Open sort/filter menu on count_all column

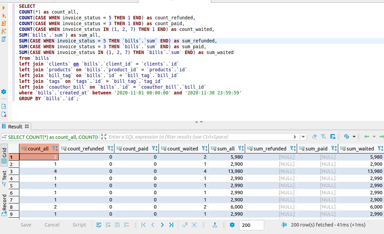click(x=55, y=148)
